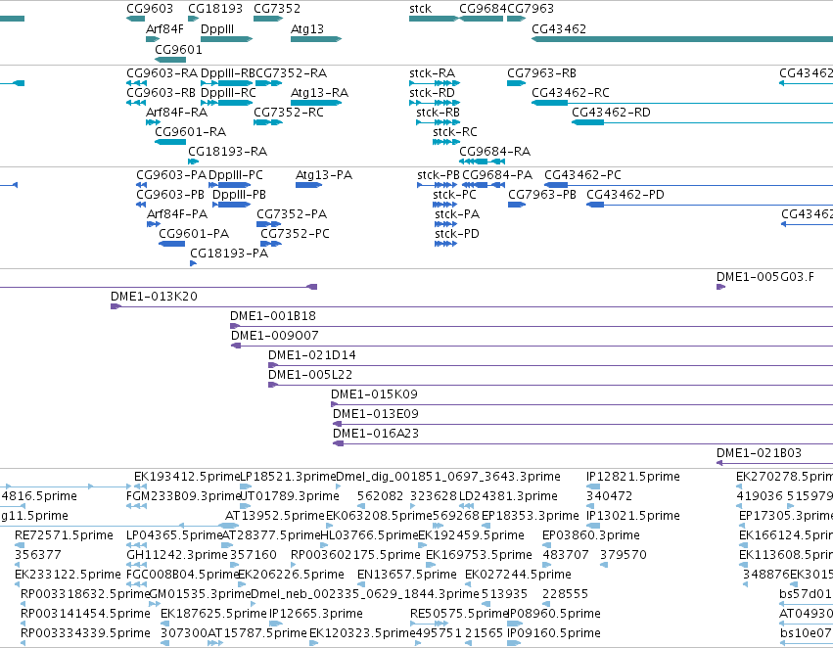Select the Atg13 gene bar
833x648 pixels.
(316, 39)
